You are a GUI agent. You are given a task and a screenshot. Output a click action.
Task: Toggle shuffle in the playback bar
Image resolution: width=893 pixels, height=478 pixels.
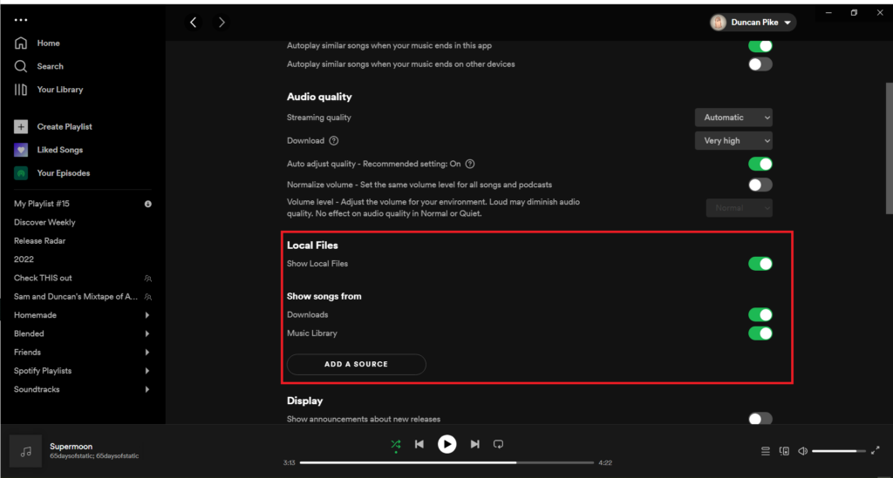(396, 444)
